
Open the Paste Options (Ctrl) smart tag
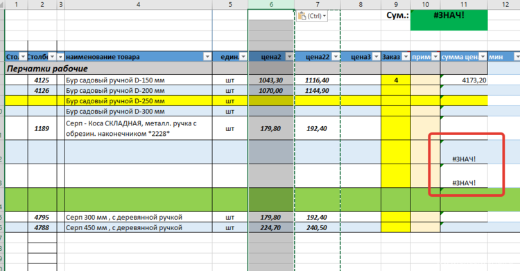coord(312,16)
